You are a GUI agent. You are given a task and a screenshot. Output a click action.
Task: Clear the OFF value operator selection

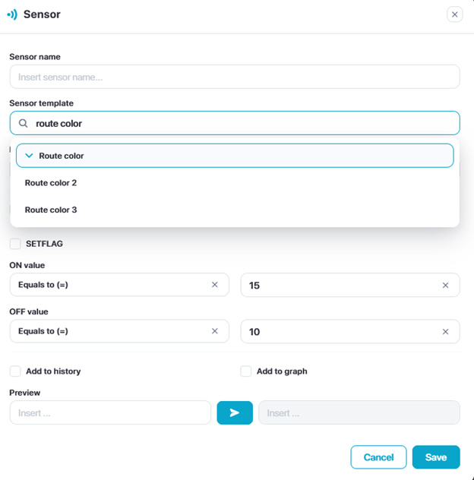point(215,331)
